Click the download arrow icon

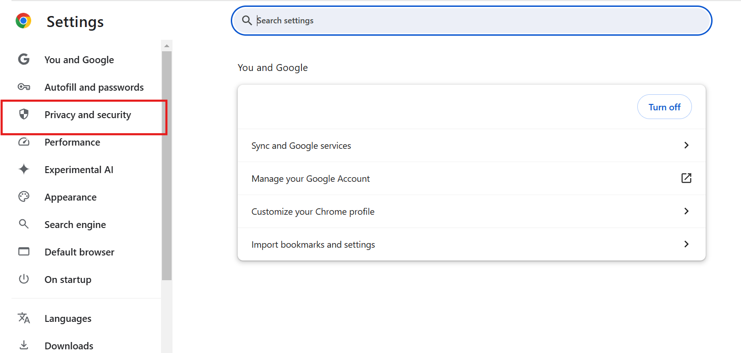[x=24, y=345]
